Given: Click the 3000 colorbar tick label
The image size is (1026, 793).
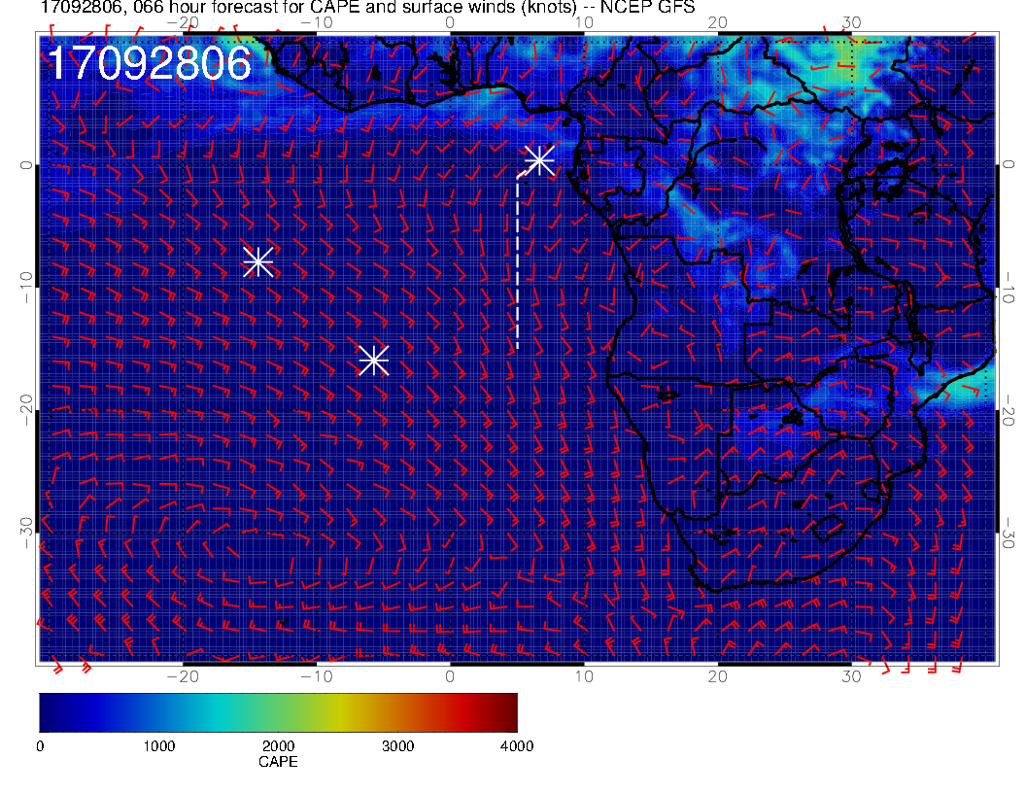Looking at the screenshot, I should point(396,745).
